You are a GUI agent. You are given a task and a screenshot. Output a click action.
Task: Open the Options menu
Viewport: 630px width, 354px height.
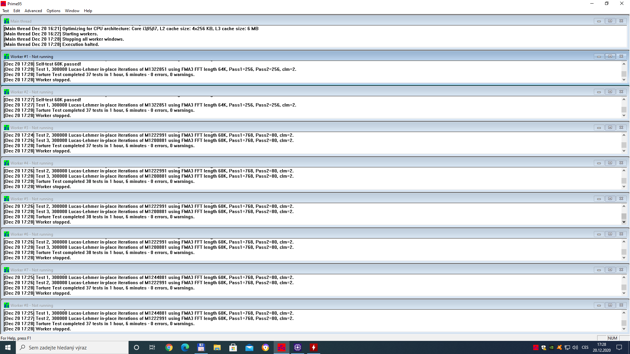(x=53, y=11)
